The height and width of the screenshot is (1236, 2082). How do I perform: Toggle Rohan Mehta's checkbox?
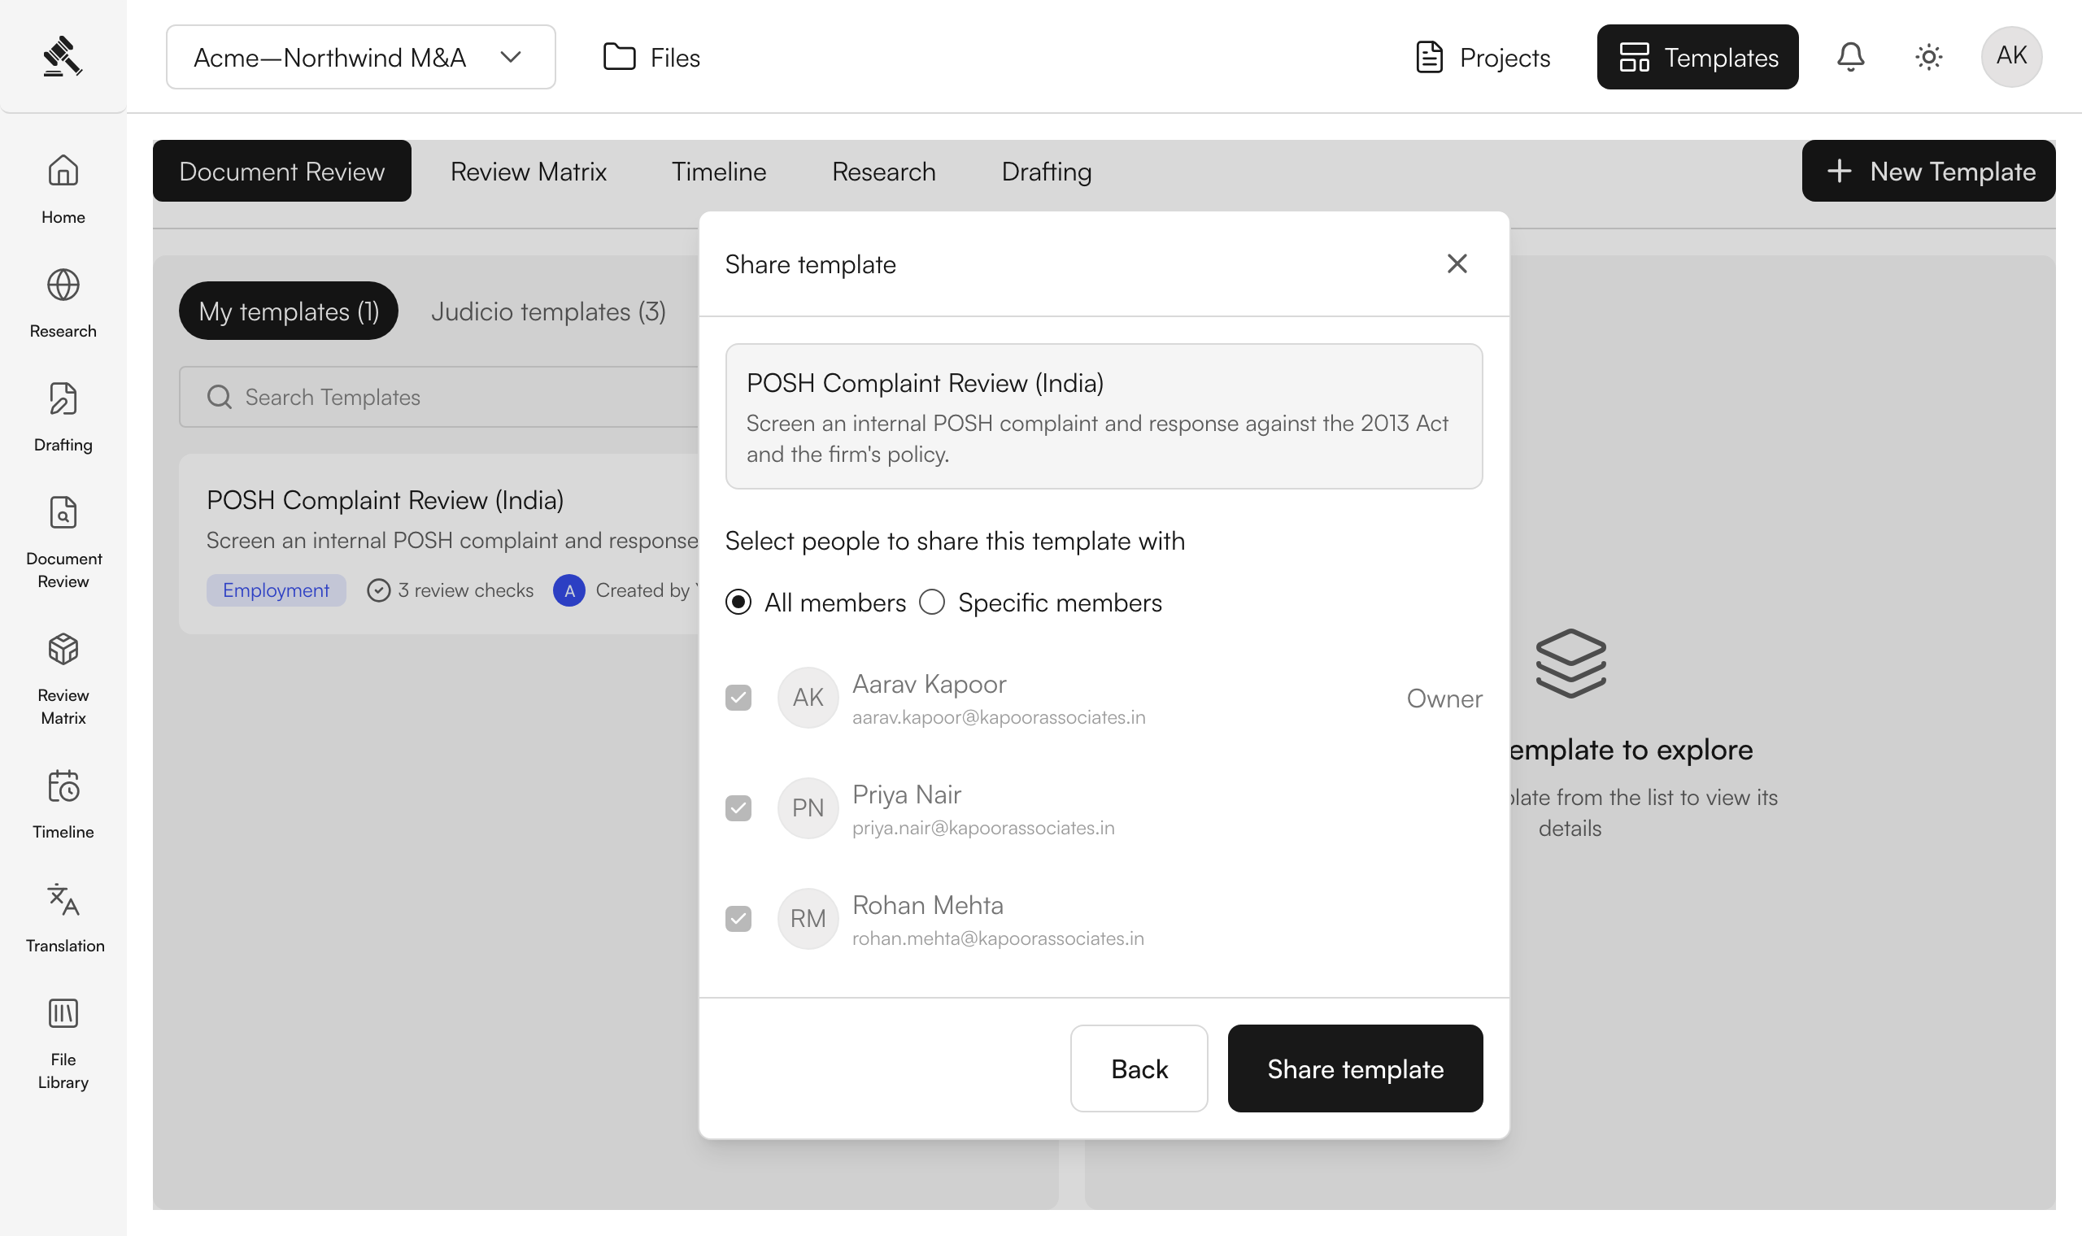coord(738,919)
